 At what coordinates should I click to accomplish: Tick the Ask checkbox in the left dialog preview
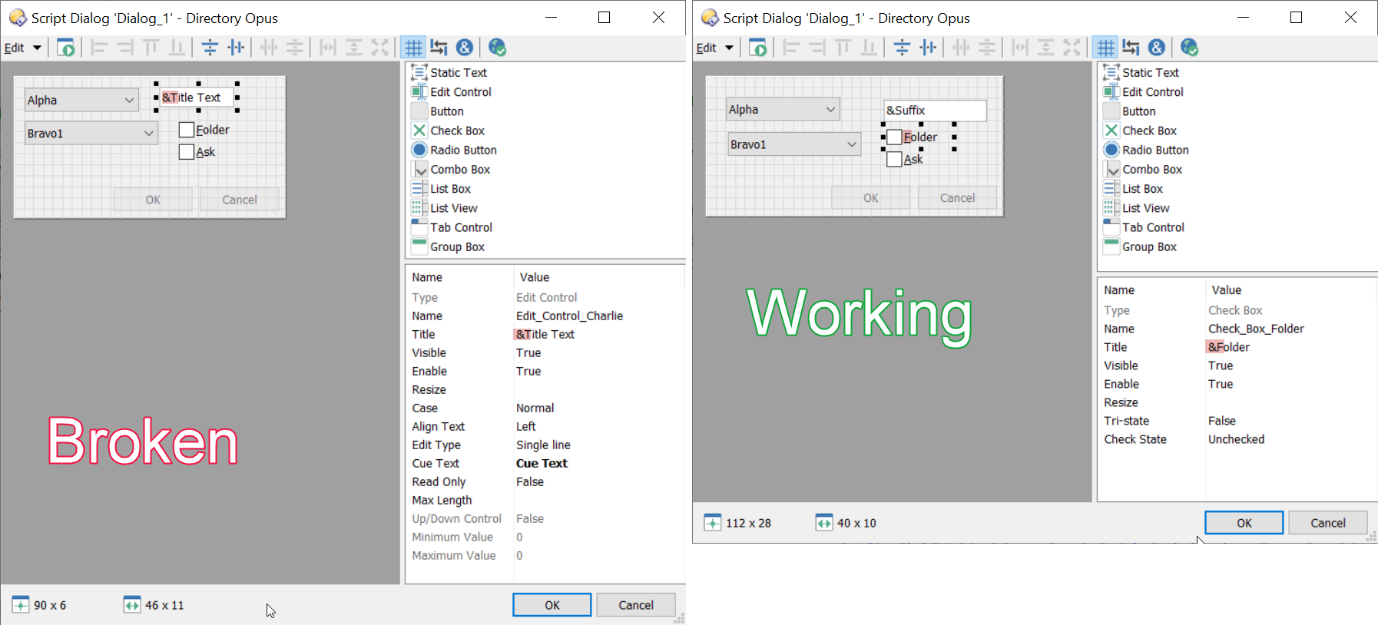click(x=187, y=152)
